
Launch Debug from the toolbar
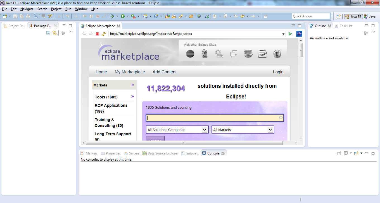pyautogui.click(x=112, y=16)
